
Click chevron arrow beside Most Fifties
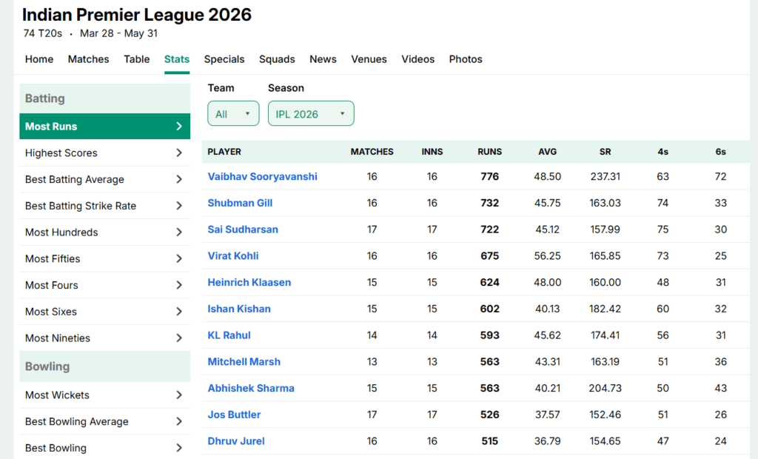(179, 259)
